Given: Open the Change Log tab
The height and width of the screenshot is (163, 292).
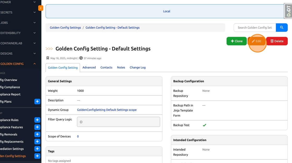Looking at the screenshot, I should (138, 67).
